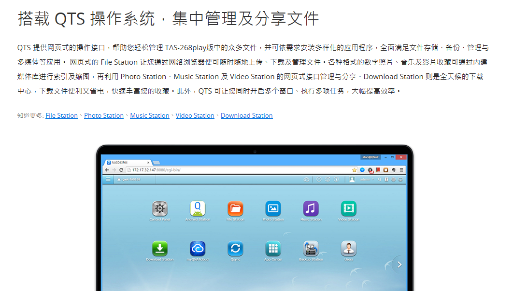The width and height of the screenshot is (513, 291).
Task: Open the Backup Station app icon
Action: click(311, 249)
